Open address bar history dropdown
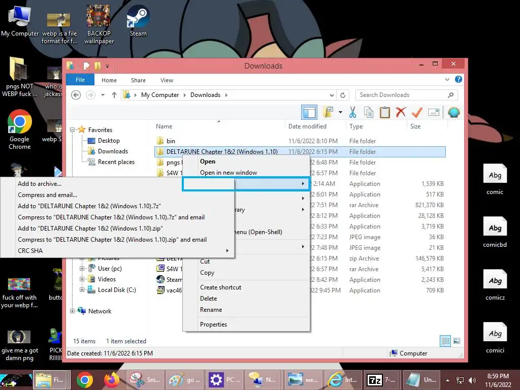 point(332,95)
